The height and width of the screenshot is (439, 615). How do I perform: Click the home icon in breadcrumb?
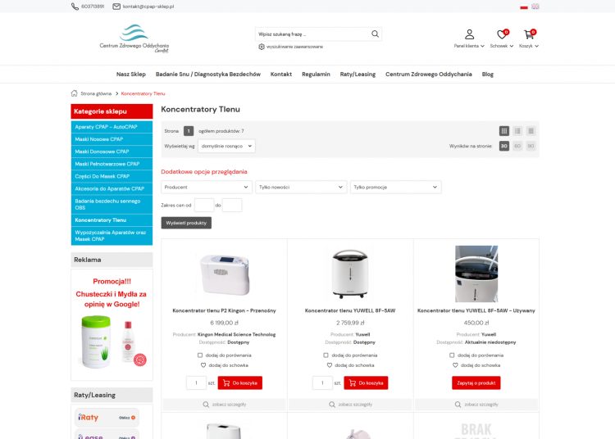pos(75,93)
